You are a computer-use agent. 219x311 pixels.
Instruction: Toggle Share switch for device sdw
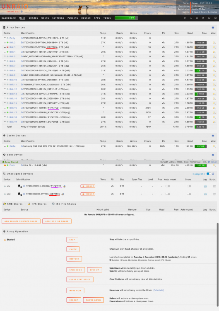[x=189, y=194]
